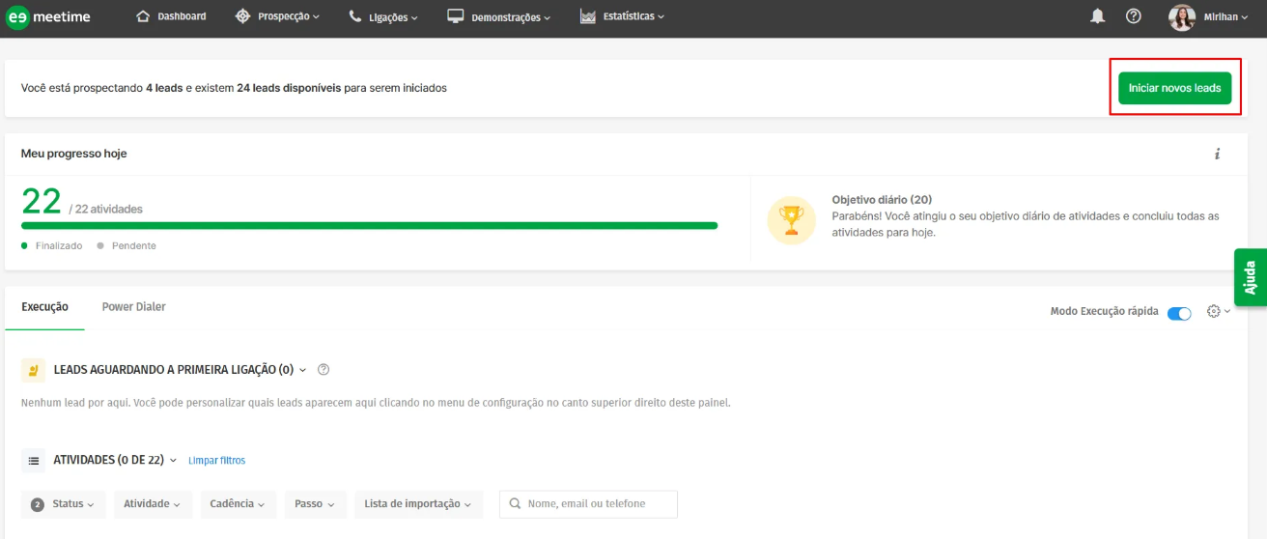Click Limpar filtros link
Screen dimensions: 1267x539
pyautogui.click(x=216, y=461)
